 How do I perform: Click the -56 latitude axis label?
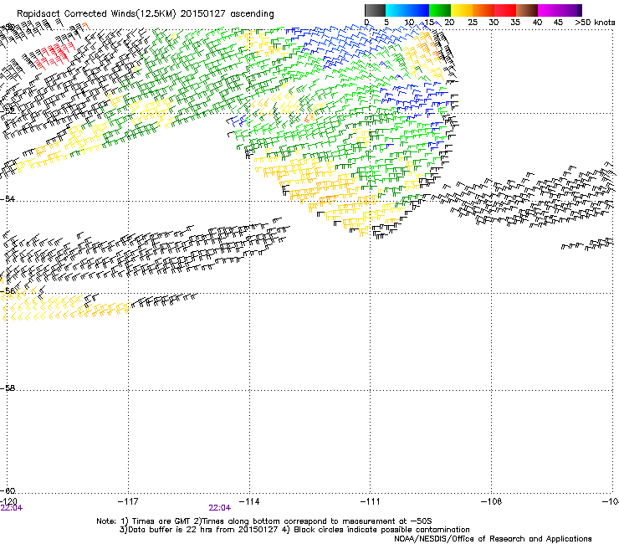tap(8, 290)
